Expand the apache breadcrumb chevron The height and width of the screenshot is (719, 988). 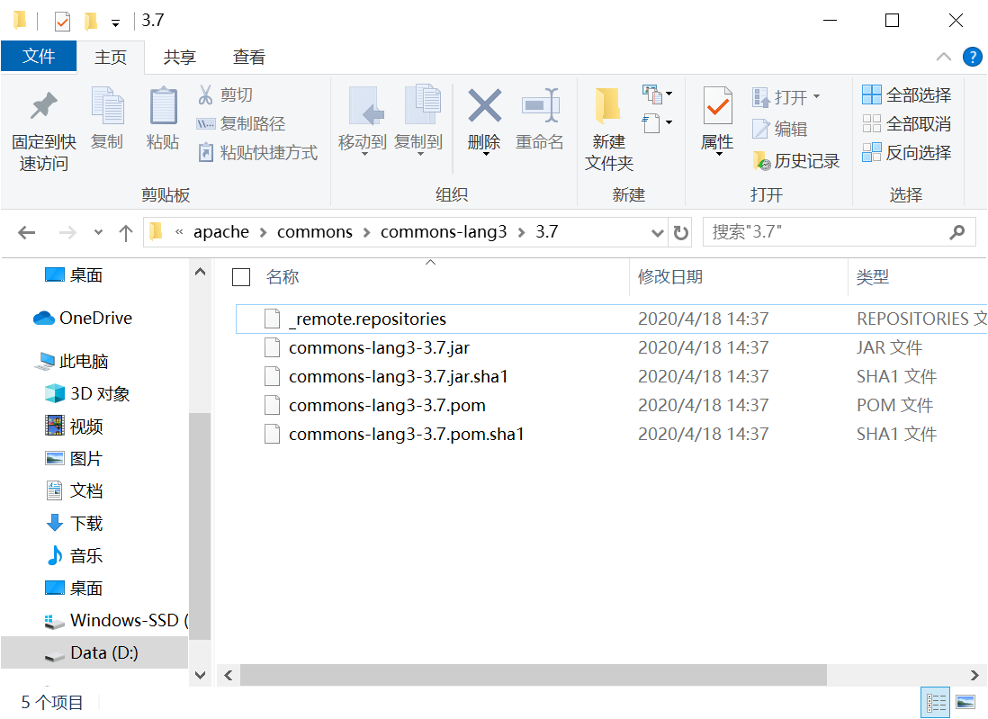[264, 232]
